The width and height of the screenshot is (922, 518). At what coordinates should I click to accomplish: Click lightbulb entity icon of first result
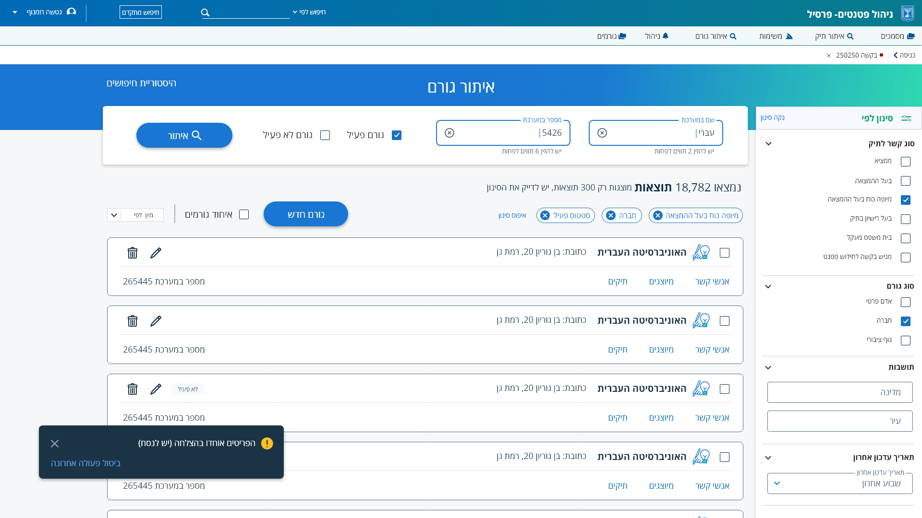(x=701, y=252)
